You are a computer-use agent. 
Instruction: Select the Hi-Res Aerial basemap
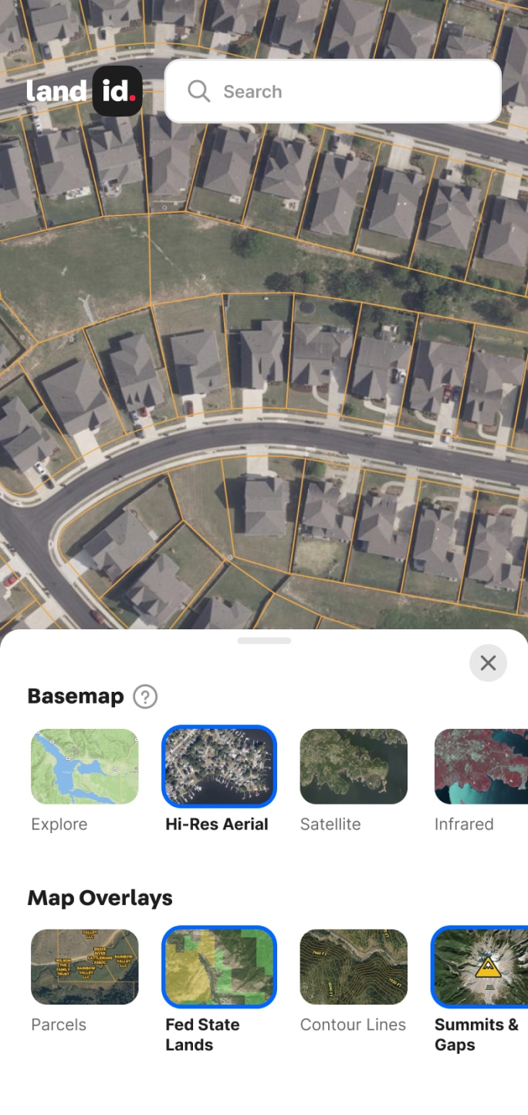pos(219,767)
